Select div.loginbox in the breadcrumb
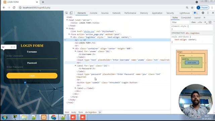The image size is (215, 121). coord(91,112)
